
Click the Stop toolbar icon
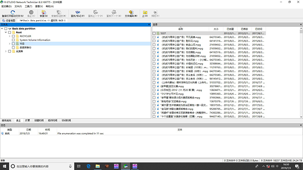[31, 13]
